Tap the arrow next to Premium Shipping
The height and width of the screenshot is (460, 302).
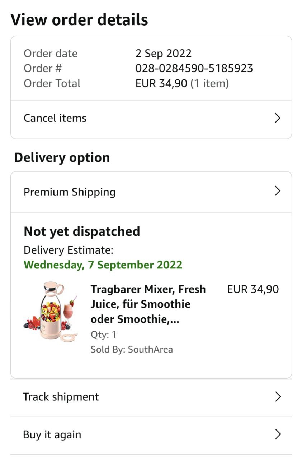[x=277, y=191]
